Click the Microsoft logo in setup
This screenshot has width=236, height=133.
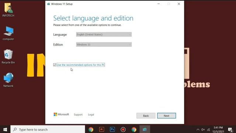click(x=61, y=115)
